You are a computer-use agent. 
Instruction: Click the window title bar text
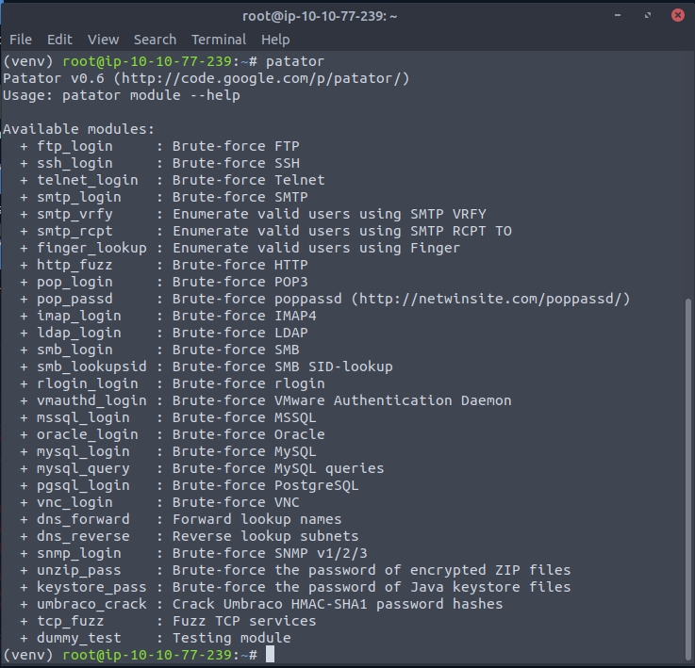[347, 15]
